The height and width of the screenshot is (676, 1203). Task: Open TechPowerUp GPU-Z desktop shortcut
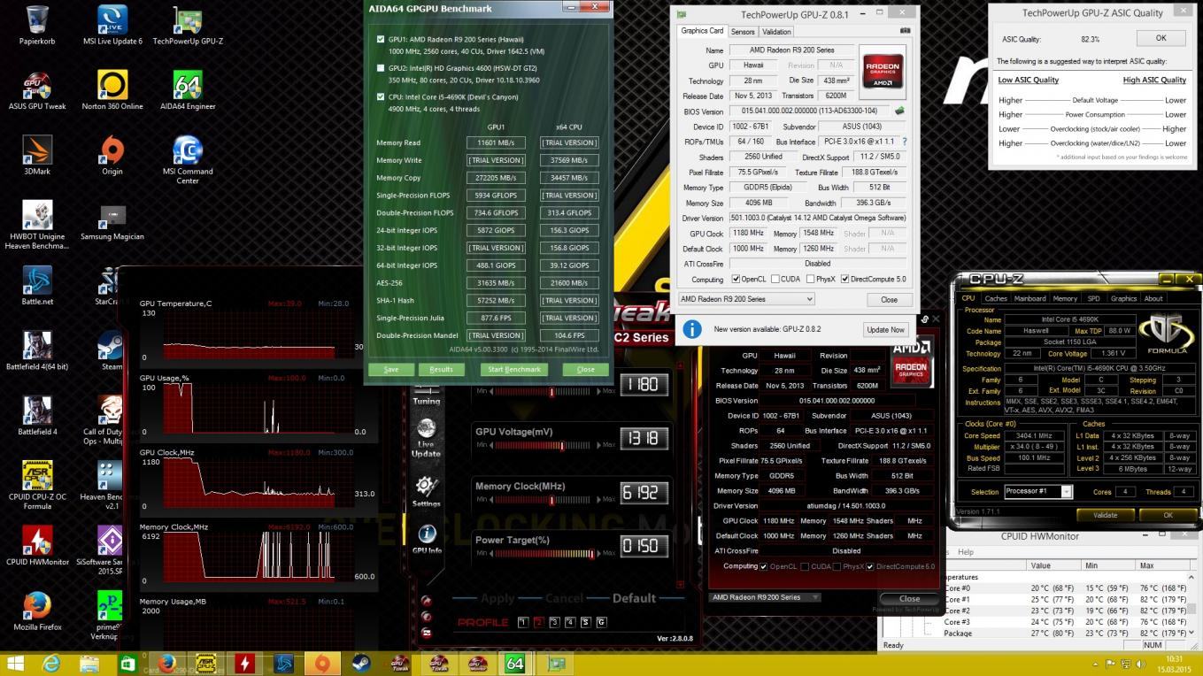(x=188, y=25)
